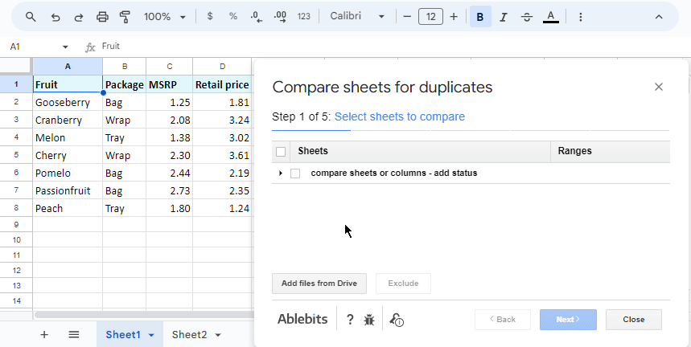
Task: Check the compare sheets or columns file checkbox
Action: click(295, 173)
